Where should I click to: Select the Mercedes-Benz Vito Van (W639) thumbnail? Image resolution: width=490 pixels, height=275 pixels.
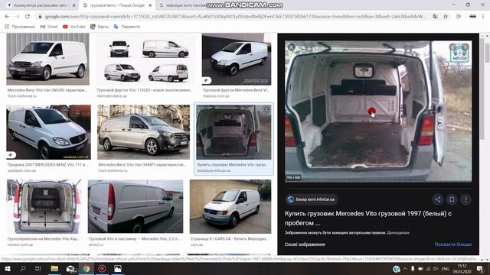click(47, 60)
